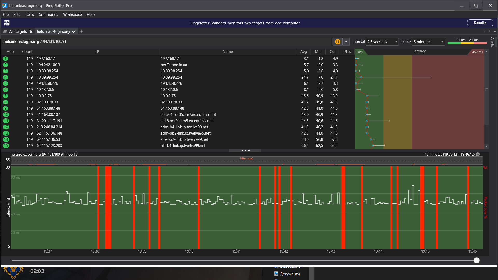The width and height of the screenshot is (498, 280).
Task: Click the timeline graph at 19:41 marker
Action: point(236,251)
